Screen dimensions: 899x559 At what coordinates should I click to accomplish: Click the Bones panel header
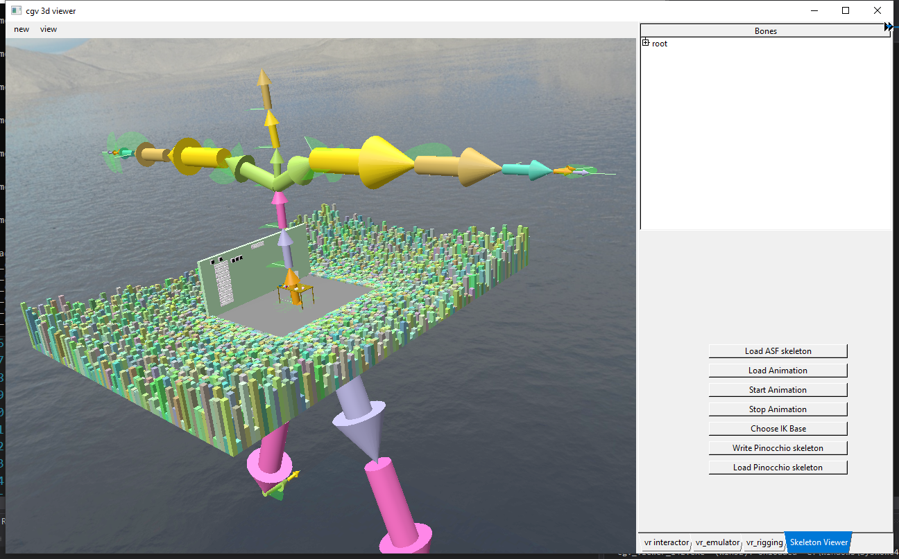coord(765,31)
